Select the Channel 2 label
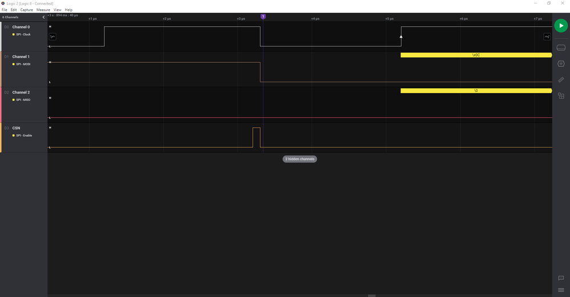The image size is (570, 297). point(21,93)
